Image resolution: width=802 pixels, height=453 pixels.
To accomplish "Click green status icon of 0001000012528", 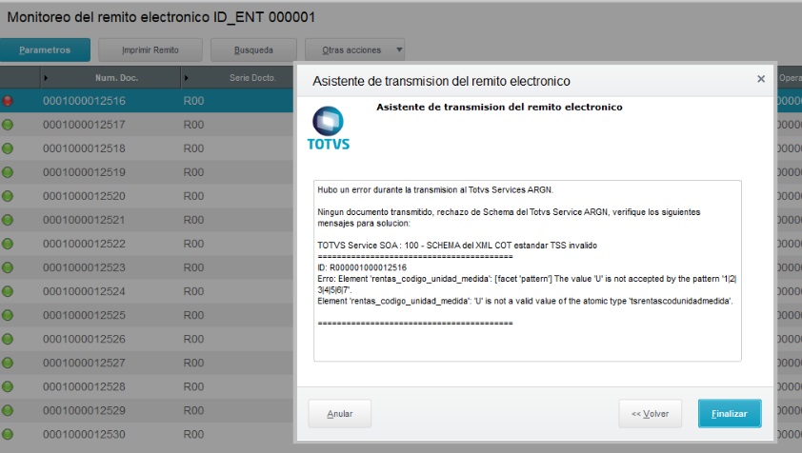I will point(8,386).
